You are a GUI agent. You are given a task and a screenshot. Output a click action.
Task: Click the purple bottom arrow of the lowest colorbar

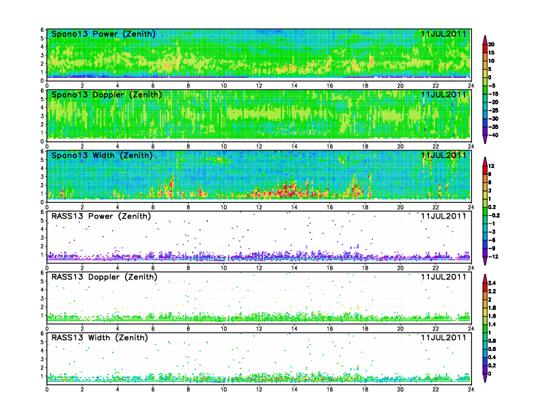485,378
